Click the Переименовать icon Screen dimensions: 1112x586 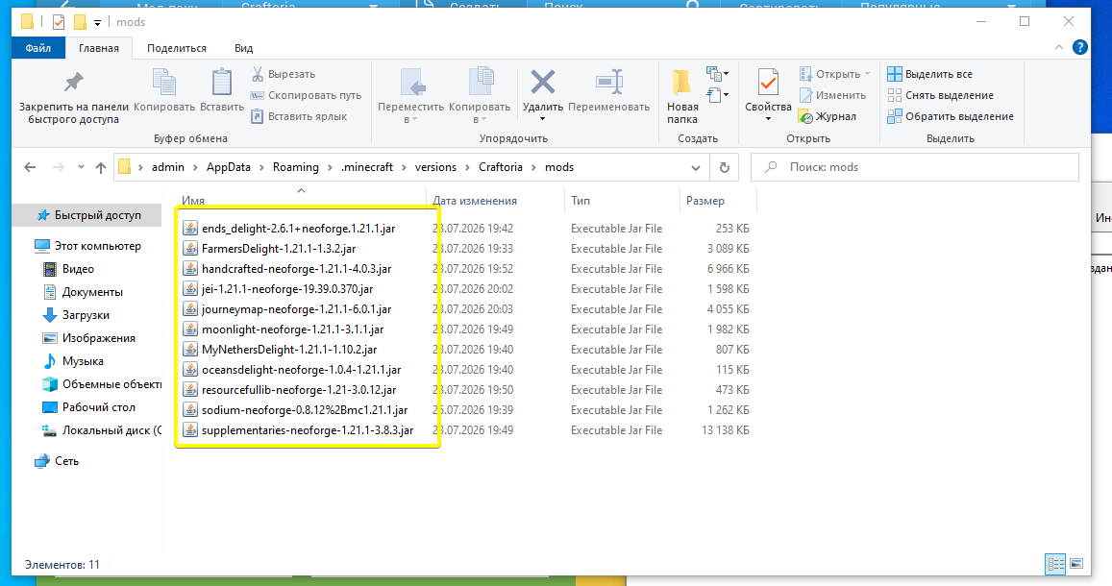click(x=609, y=83)
